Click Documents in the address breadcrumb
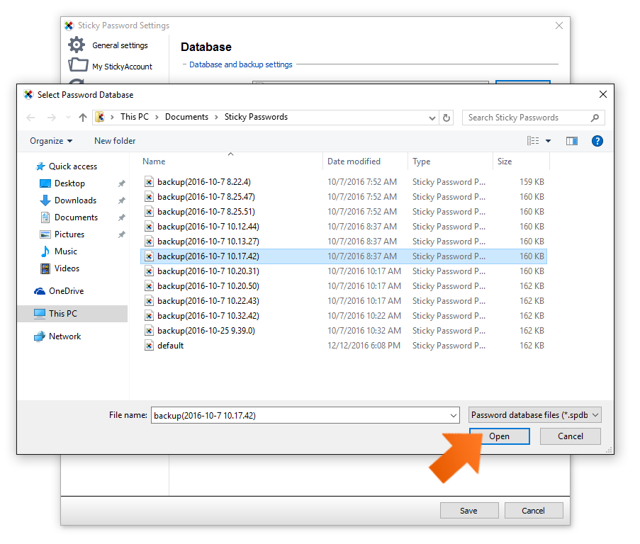The width and height of the screenshot is (640, 544). 186,117
